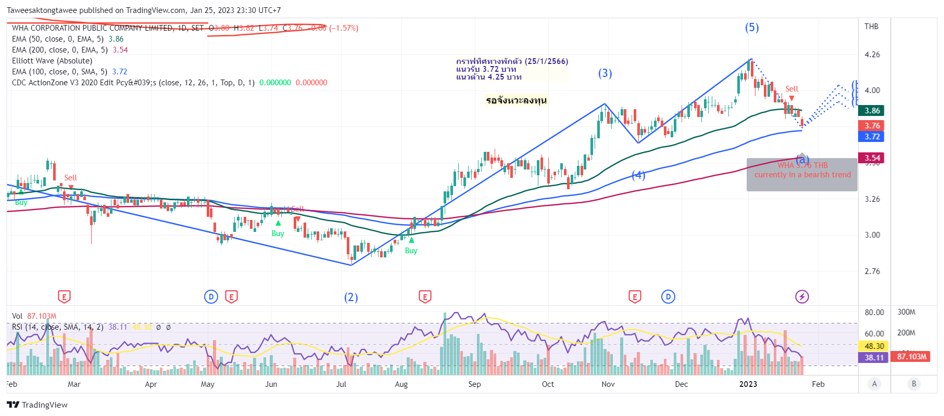944x416 pixels.
Task: Click the earnings marker near late February
Action: pos(64,297)
